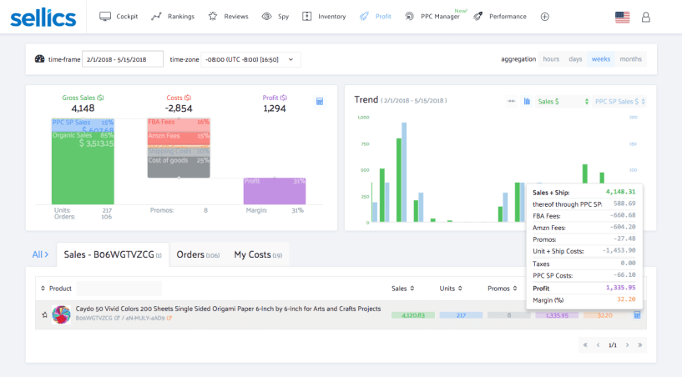Click calculator icon in profit summary panel
This screenshot has height=377, width=682.
pos(320,102)
